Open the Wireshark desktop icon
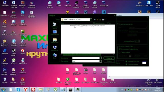The width and height of the screenshot is (164, 92). coord(5,52)
